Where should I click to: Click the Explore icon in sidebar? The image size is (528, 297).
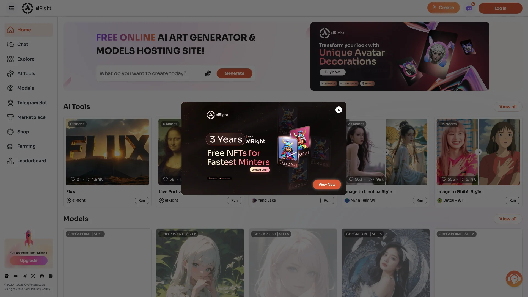[x=10, y=59]
